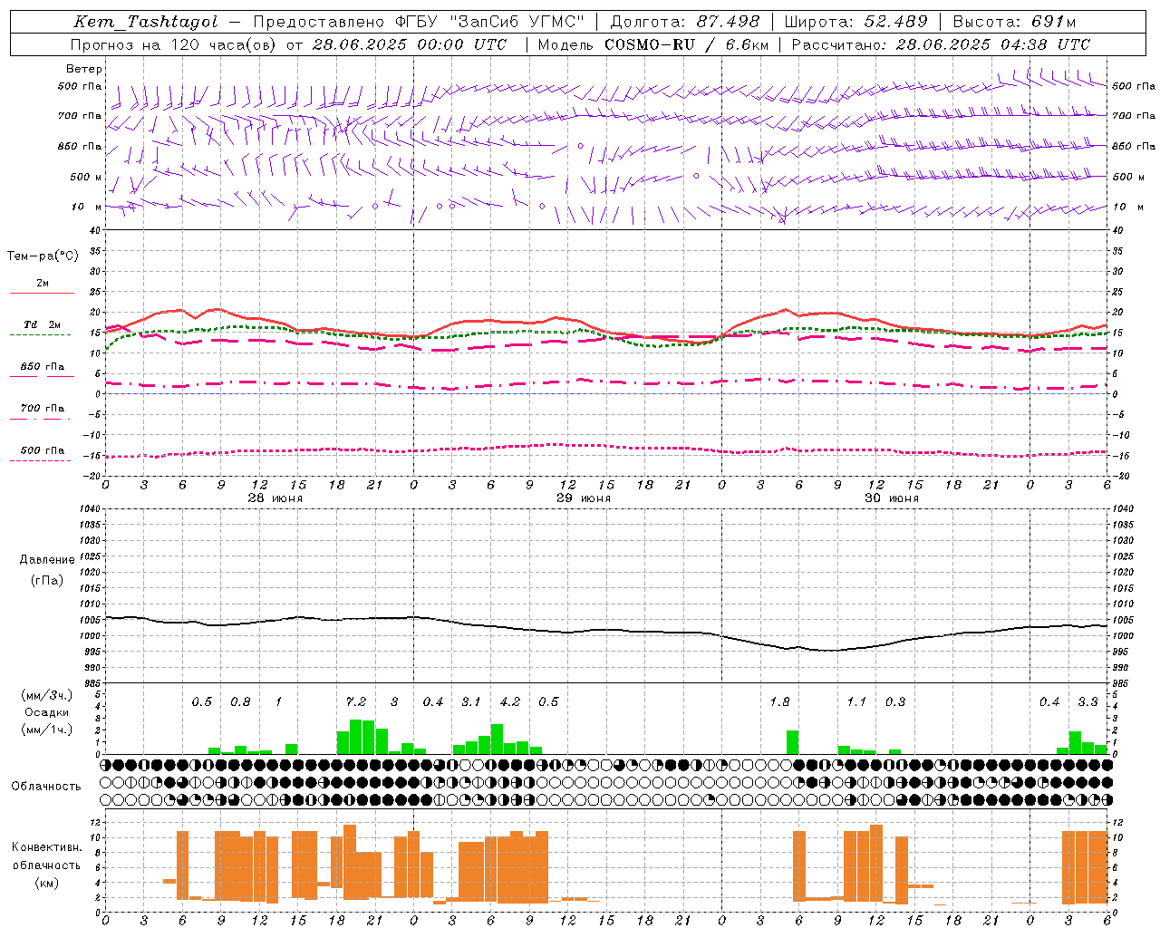Click the Тем-ра(°C) axis title
Screen dimensions: 1160x928
point(43,256)
